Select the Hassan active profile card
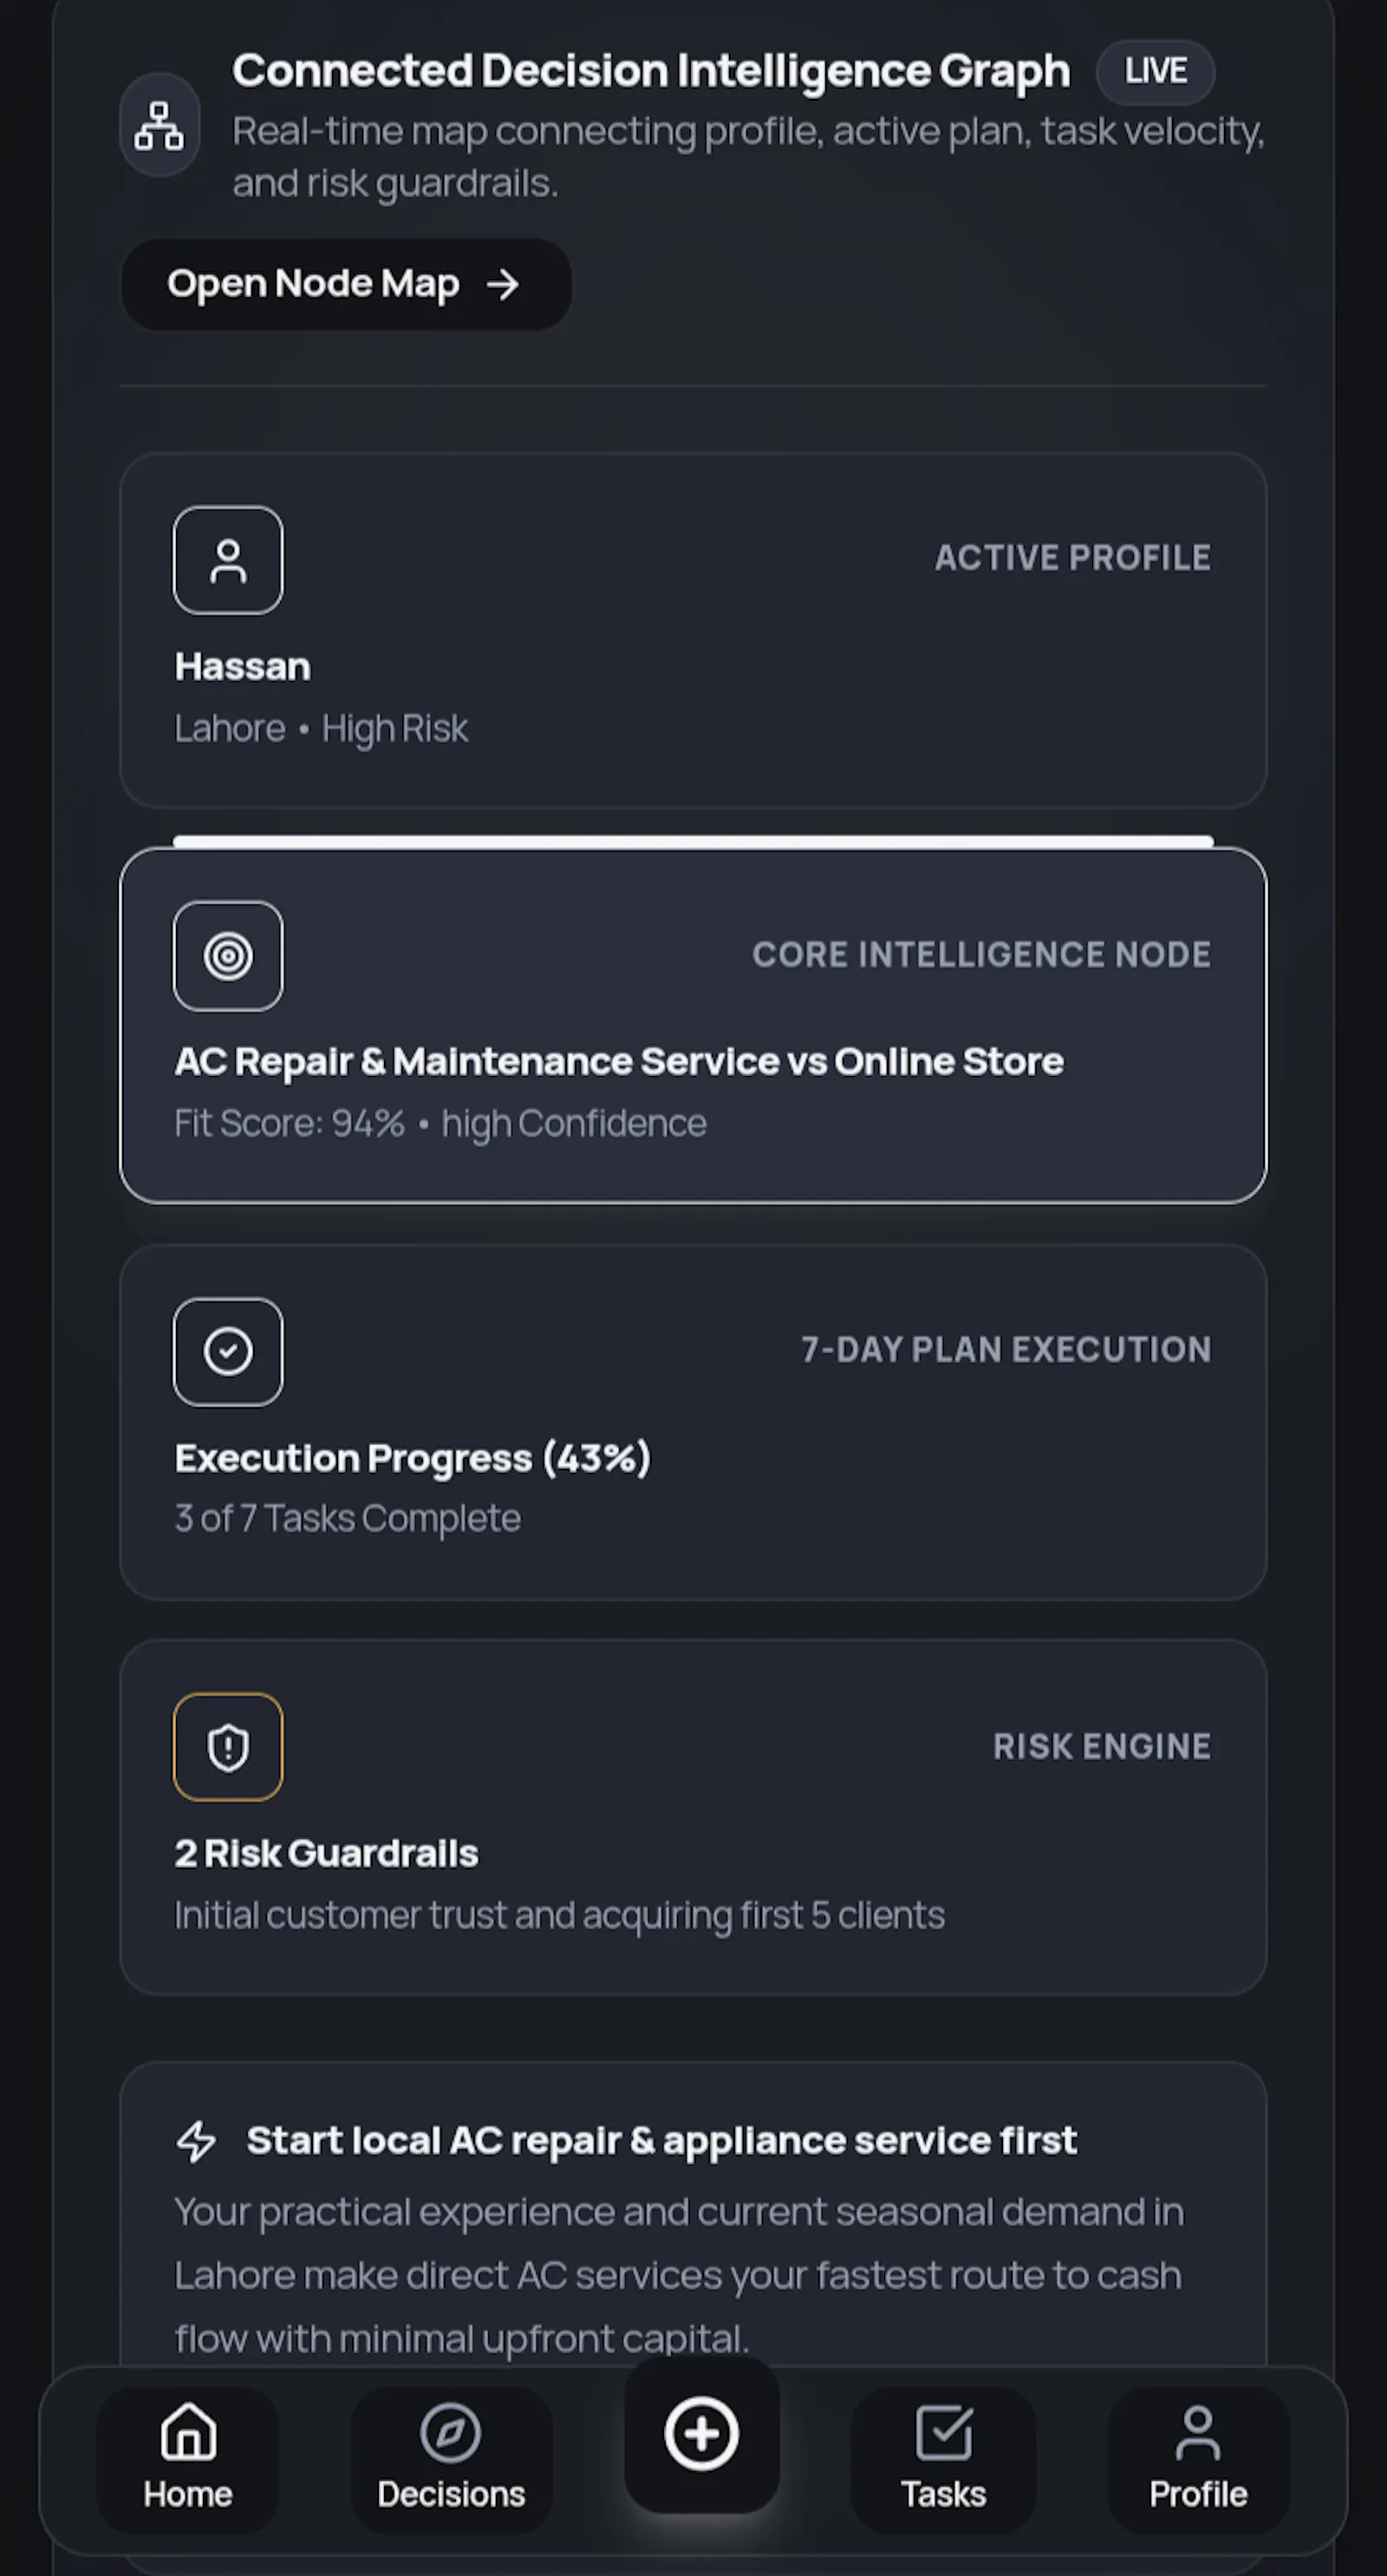This screenshot has width=1387, height=2576. point(693,631)
